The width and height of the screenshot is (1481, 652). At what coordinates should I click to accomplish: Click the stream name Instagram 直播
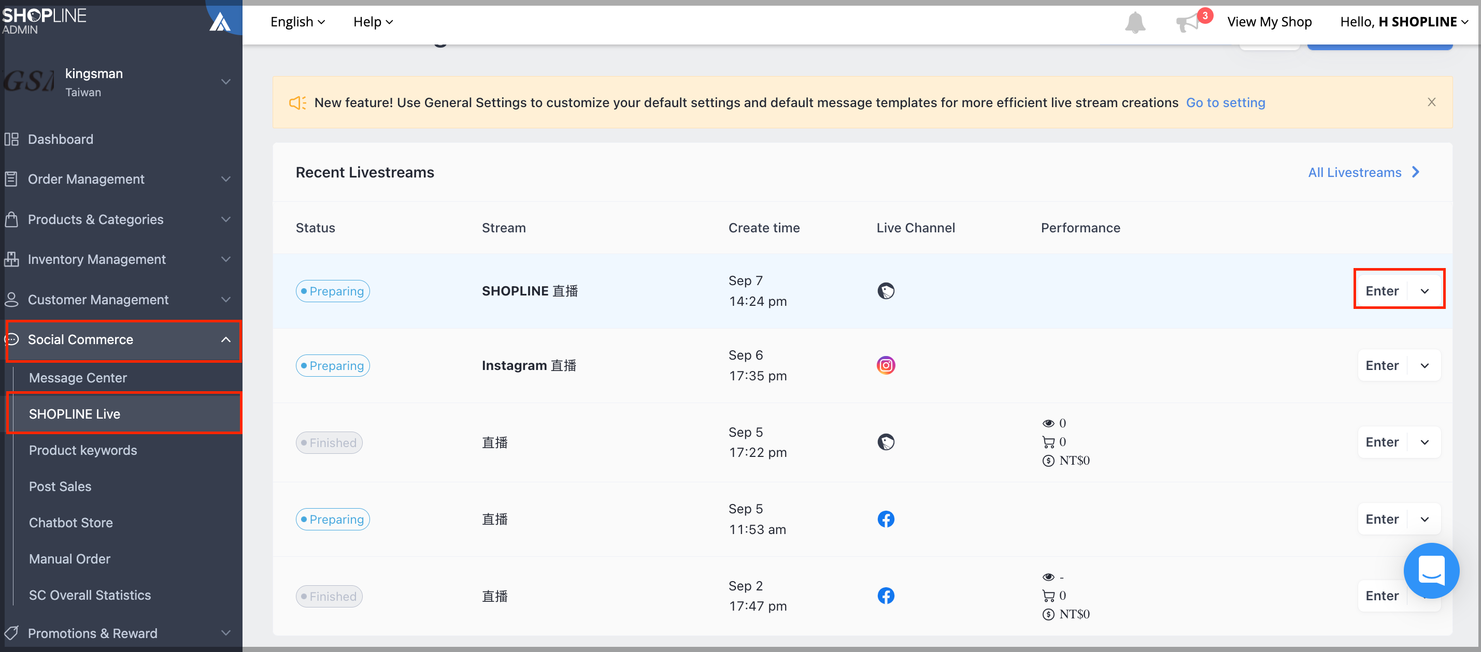[529, 366]
